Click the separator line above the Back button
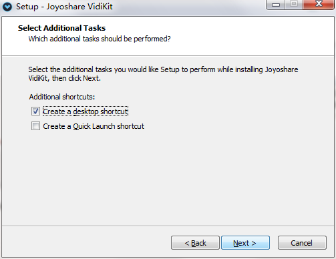The height and width of the screenshot is (259, 336). point(168,226)
